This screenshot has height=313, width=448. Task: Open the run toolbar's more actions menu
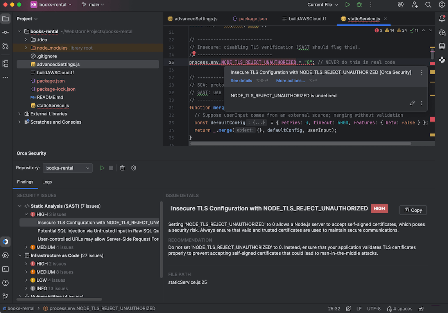pyautogui.click(x=371, y=5)
